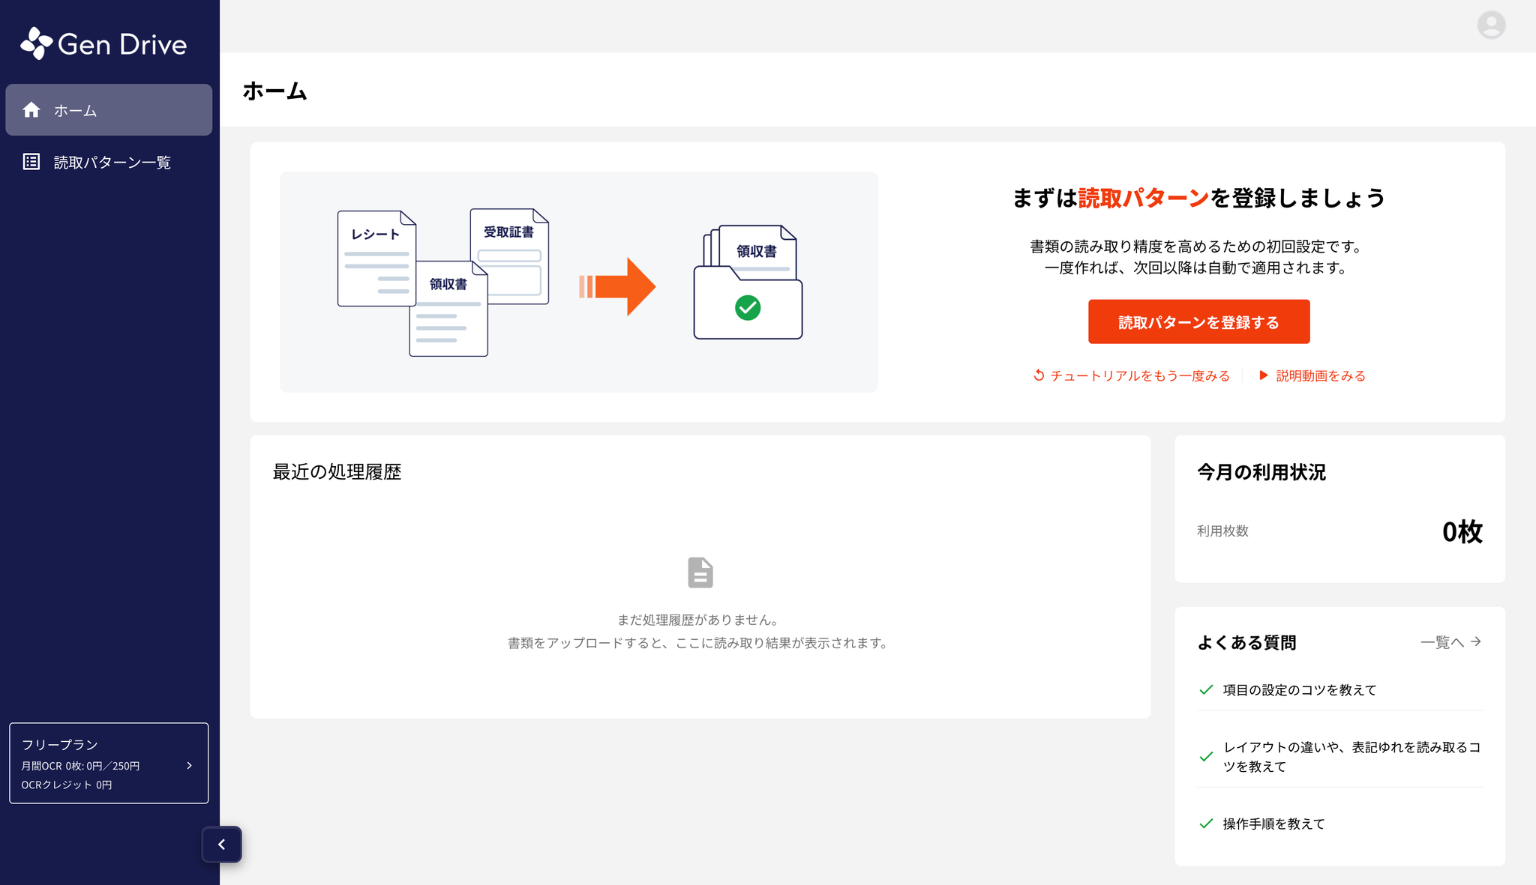Open the FAQ 項目の設定のコツを教えて
Screen dimensions: 1536x885
[1299, 690]
